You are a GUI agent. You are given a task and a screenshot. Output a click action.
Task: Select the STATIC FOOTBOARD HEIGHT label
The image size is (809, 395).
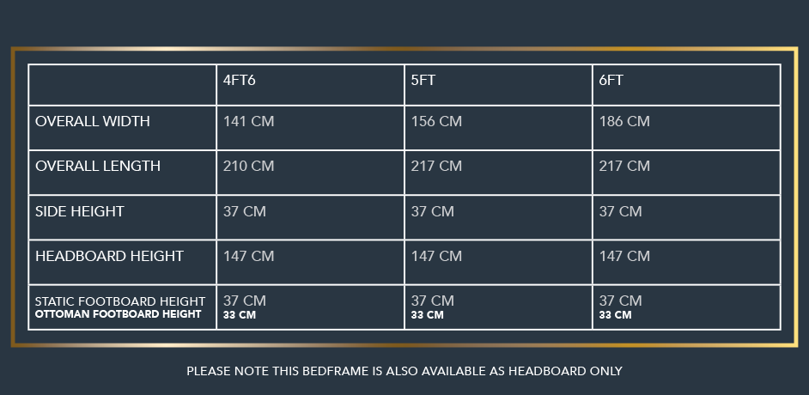point(119,301)
